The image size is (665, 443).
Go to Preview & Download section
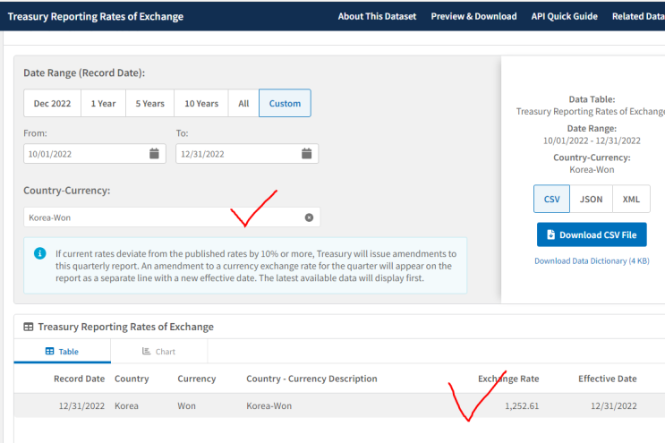473,16
